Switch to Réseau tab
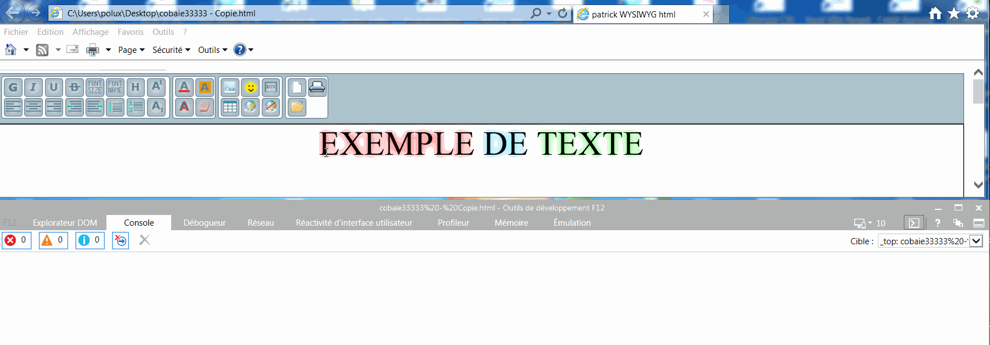Screen dimensions: 990x345 (261, 223)
